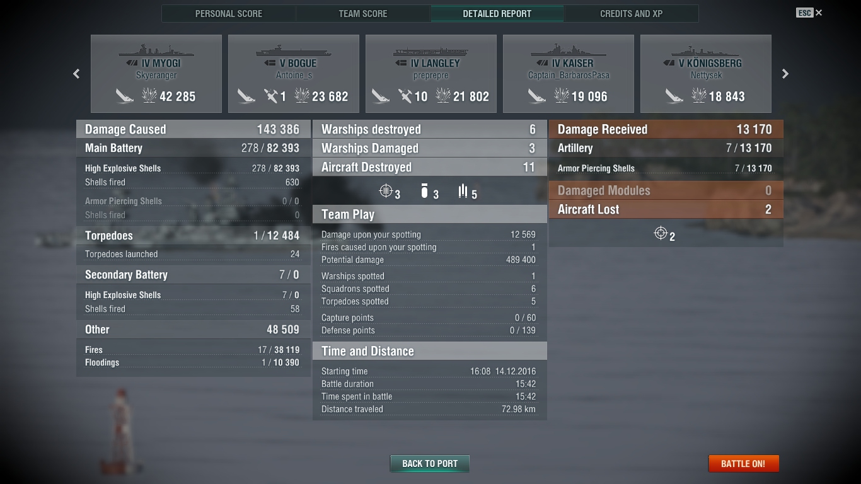Image resolution: width=861 pixels, height=484 pixels.
Task: Click the fighter crosshair icon under Aircraft Destroyed
Action: tap(386, 190)
